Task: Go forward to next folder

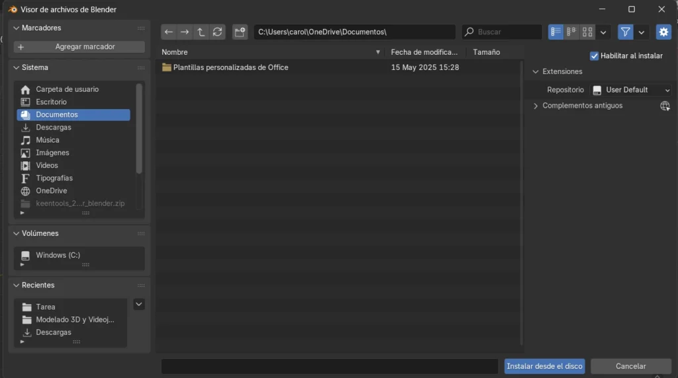Action: [185, 32]
